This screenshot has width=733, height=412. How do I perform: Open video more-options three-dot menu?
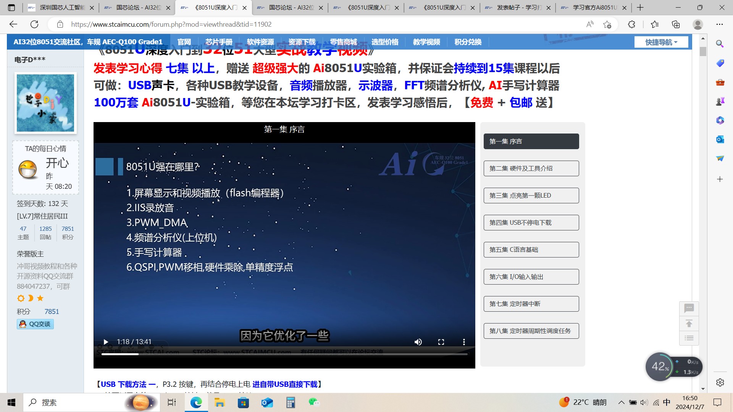click(464, 342)
